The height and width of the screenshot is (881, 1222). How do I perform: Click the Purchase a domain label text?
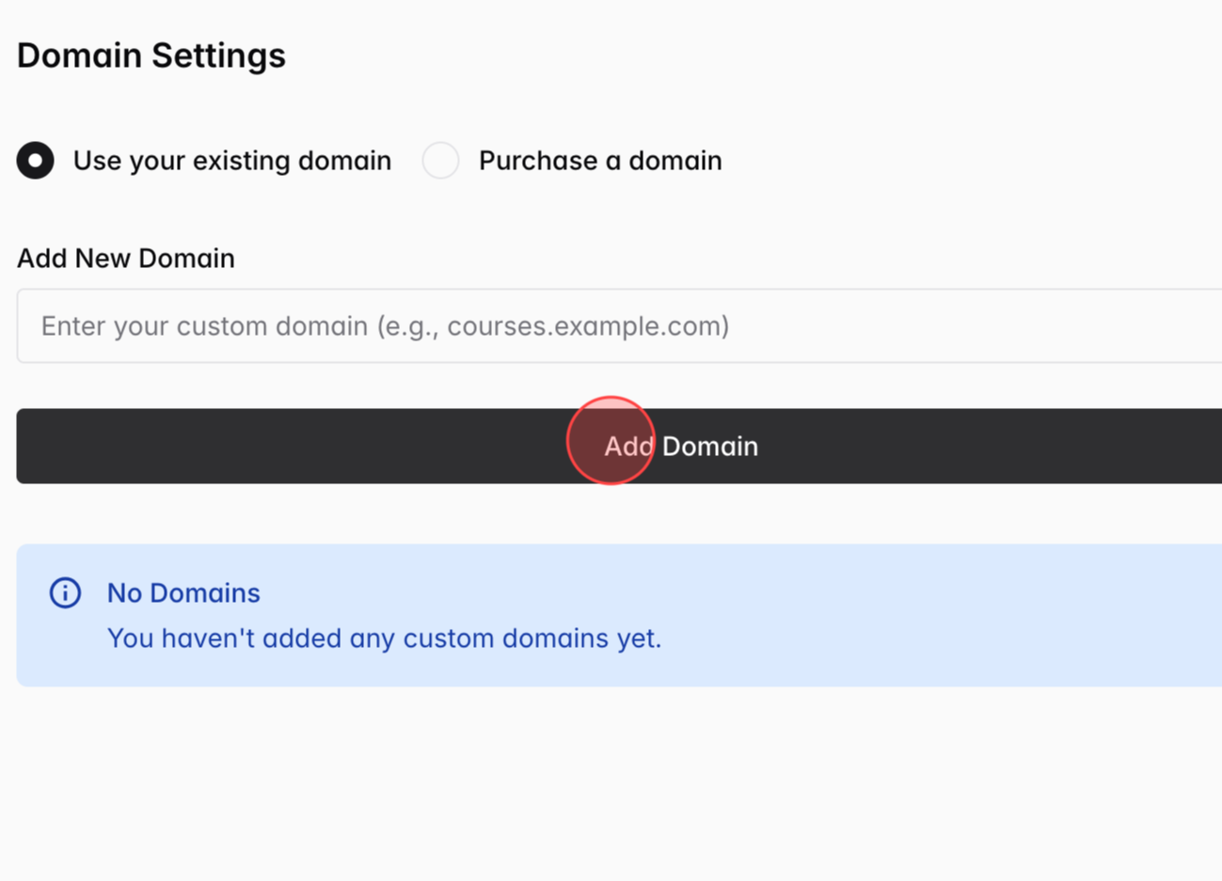tap(599, 160)
